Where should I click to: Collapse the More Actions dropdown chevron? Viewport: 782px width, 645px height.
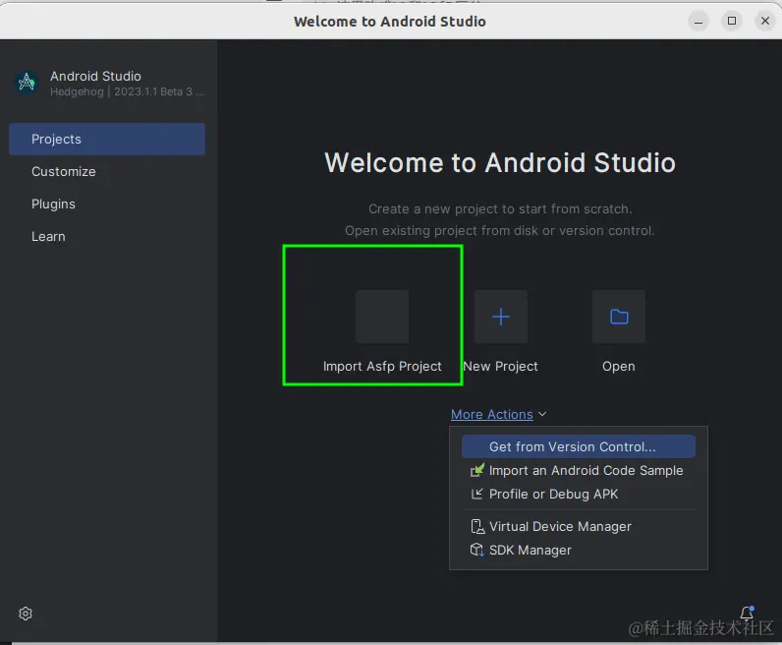[x=542, y=414]
